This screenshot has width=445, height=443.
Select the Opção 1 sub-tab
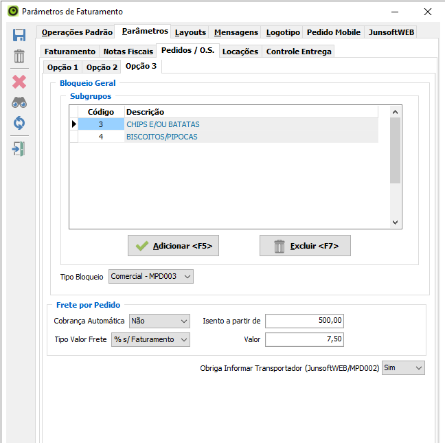pos(62,67)
